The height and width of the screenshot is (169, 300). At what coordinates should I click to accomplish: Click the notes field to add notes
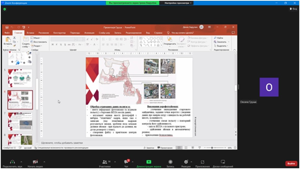click(x=138, y=143)
